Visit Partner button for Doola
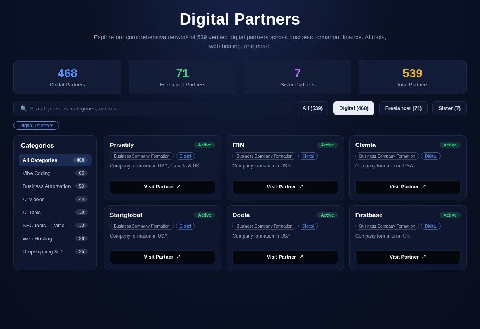The image size is (480, 329). (285, 257)
